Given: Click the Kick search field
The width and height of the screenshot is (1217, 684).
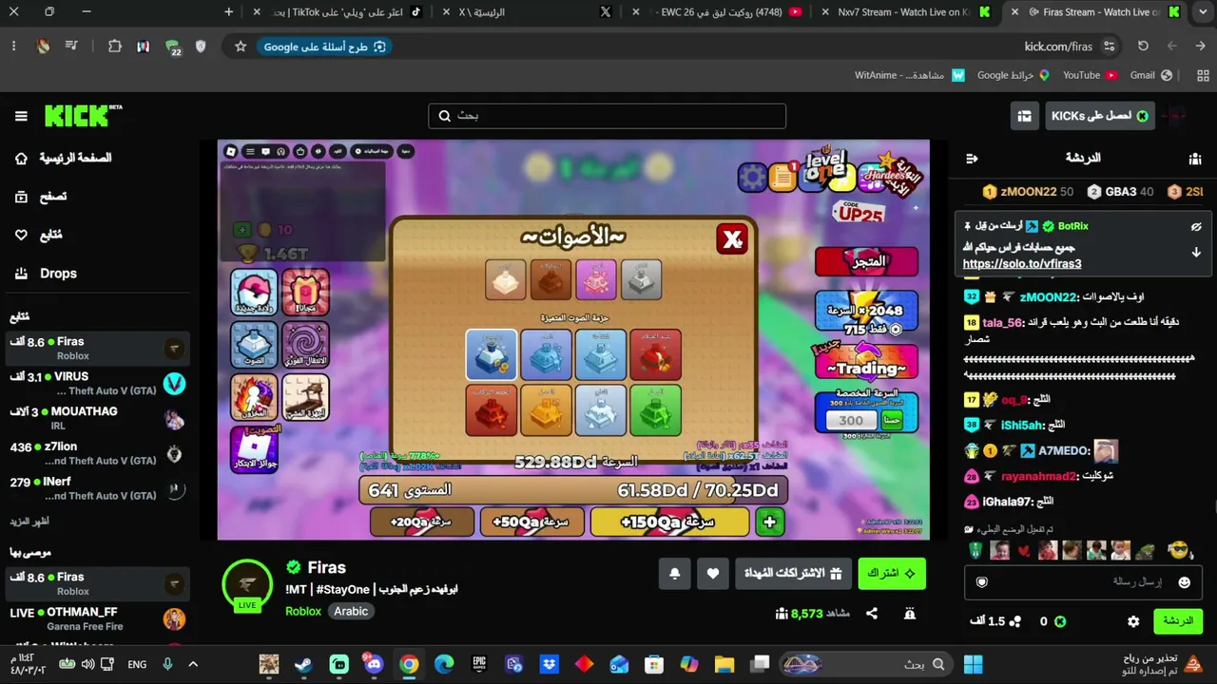Looking at the screenshot, I should [x=607, y=116].
